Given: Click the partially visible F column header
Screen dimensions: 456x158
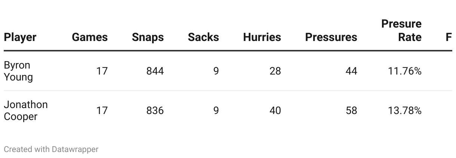Looking at the screenshot, I should tap(449, 37).
